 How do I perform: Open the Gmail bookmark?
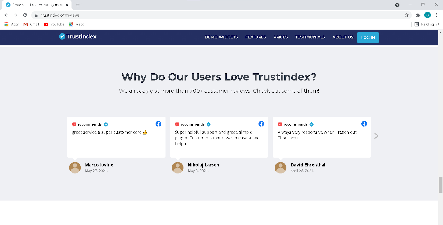(x=31, y=24)
